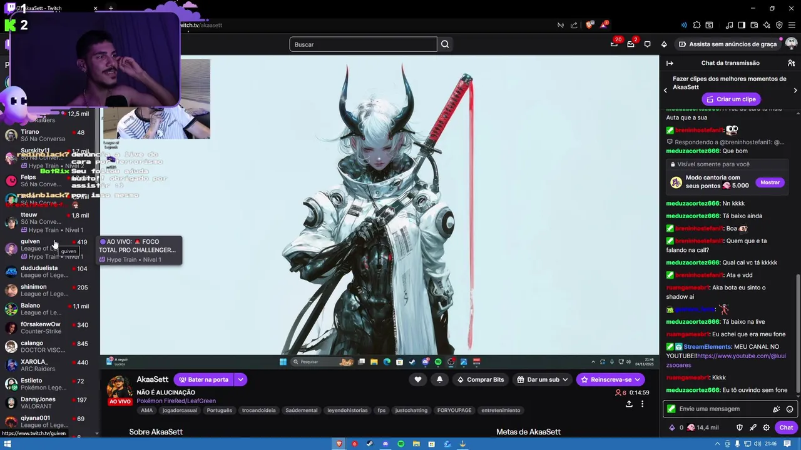Click the music note playlist icon in browser toolbar
The height and width of the screenshot is (450, 801).
(729, 25)
